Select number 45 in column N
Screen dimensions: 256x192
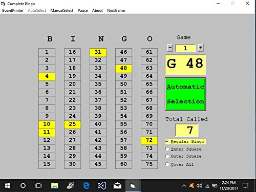point(98,164)
